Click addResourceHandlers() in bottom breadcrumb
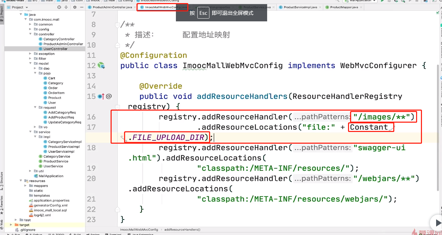The width and height of the screenshot is (442, 235). tap(182, 229)
